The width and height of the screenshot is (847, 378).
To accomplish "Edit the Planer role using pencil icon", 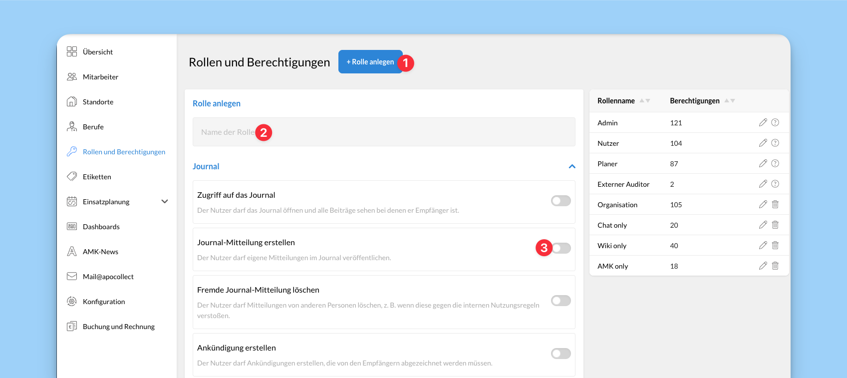I will pyautogui.click(x=763, y=163).
